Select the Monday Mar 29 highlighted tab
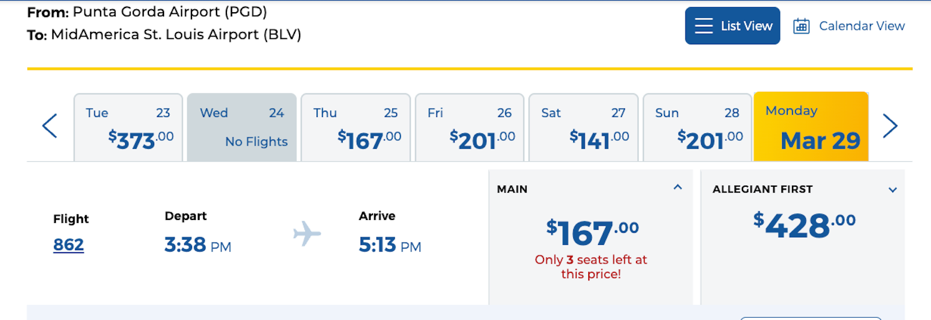Image resolution: width=931 pixels, height=320 pixels. (811, 126)
